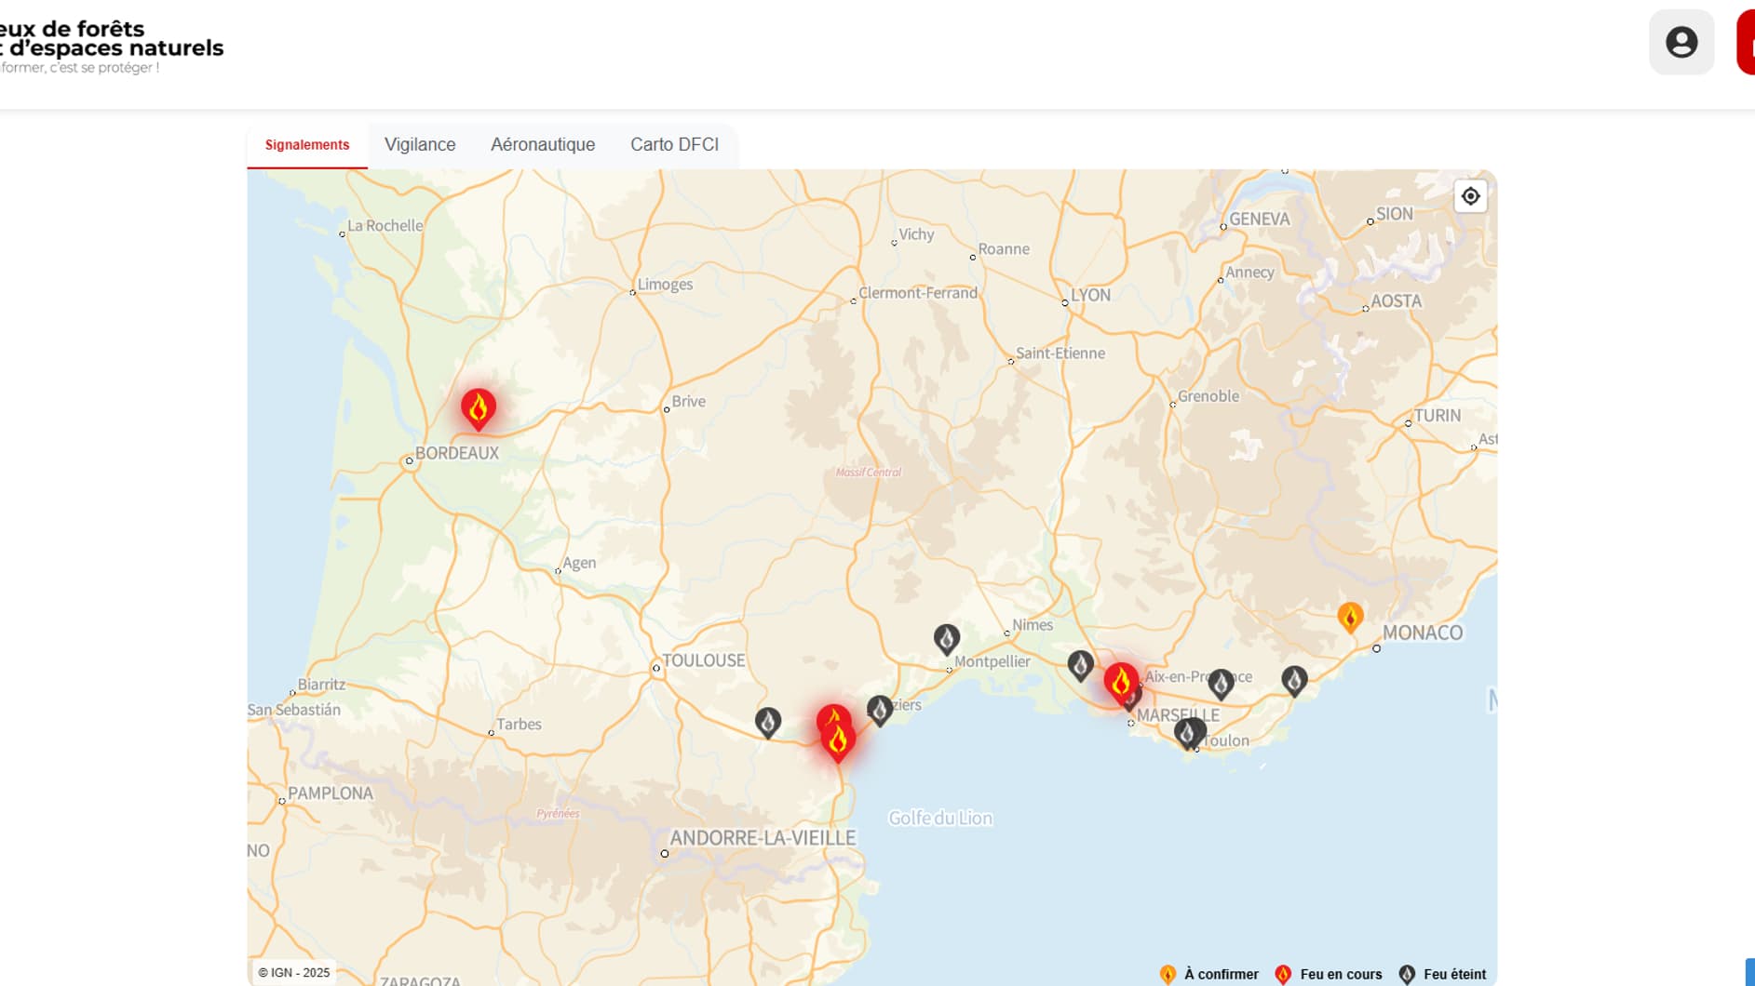Select extinguished fire marker near Montpellier
The image size is (1755, 986).
(946, 638)
